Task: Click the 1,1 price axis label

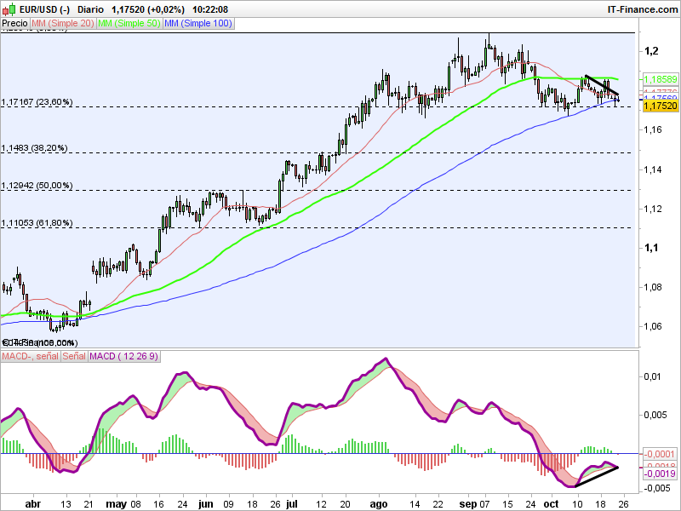Action: (651, 248)
